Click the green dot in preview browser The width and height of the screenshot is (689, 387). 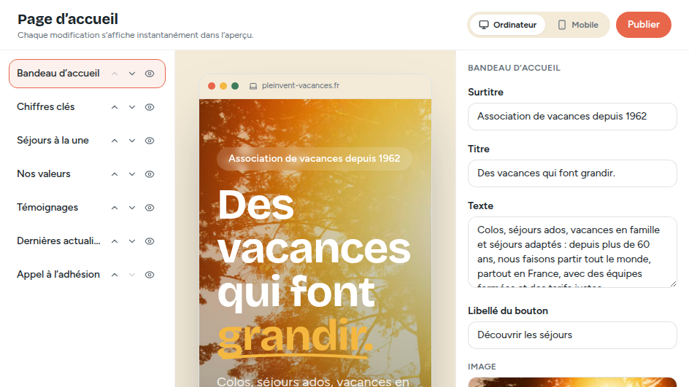tap(235, 86)
